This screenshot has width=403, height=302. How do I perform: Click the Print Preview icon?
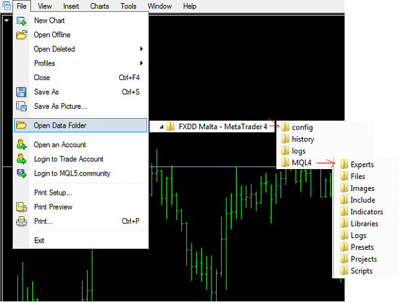click(21, 207)
